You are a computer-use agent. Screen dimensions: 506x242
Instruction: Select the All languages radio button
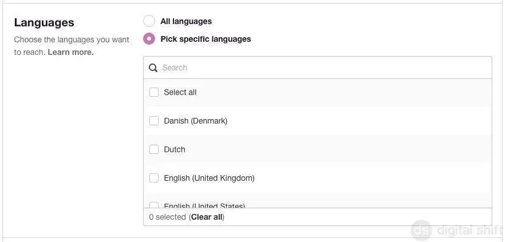point(149,21)
